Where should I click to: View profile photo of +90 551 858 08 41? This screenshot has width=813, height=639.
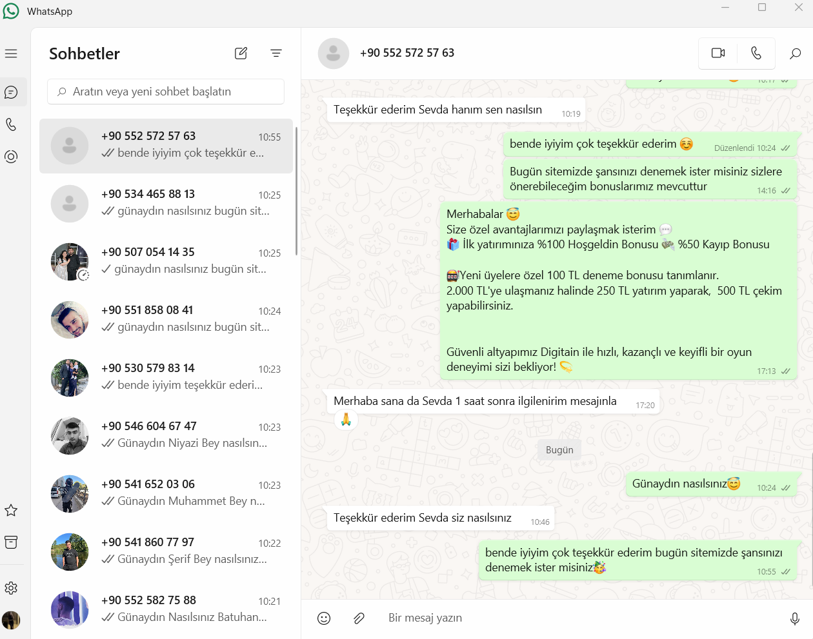[70, 320]
